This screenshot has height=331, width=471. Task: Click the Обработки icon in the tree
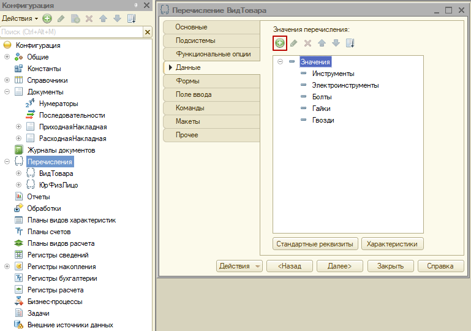coord(18,208)
